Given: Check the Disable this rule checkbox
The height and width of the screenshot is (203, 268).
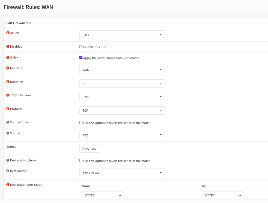Looking at the screenshot, I should (81, 47).
